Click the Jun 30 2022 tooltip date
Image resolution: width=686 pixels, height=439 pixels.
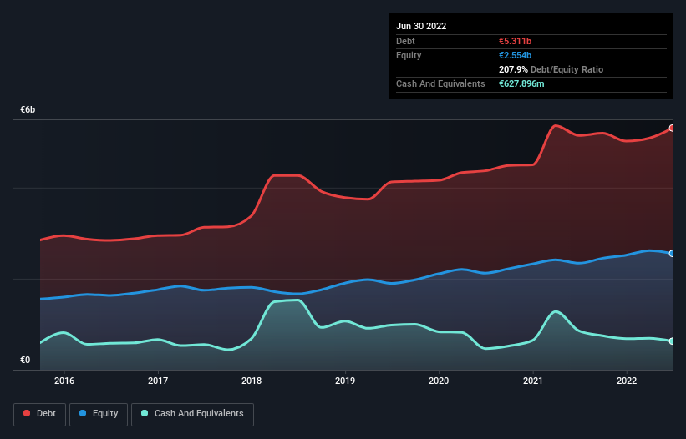[421, 26]
